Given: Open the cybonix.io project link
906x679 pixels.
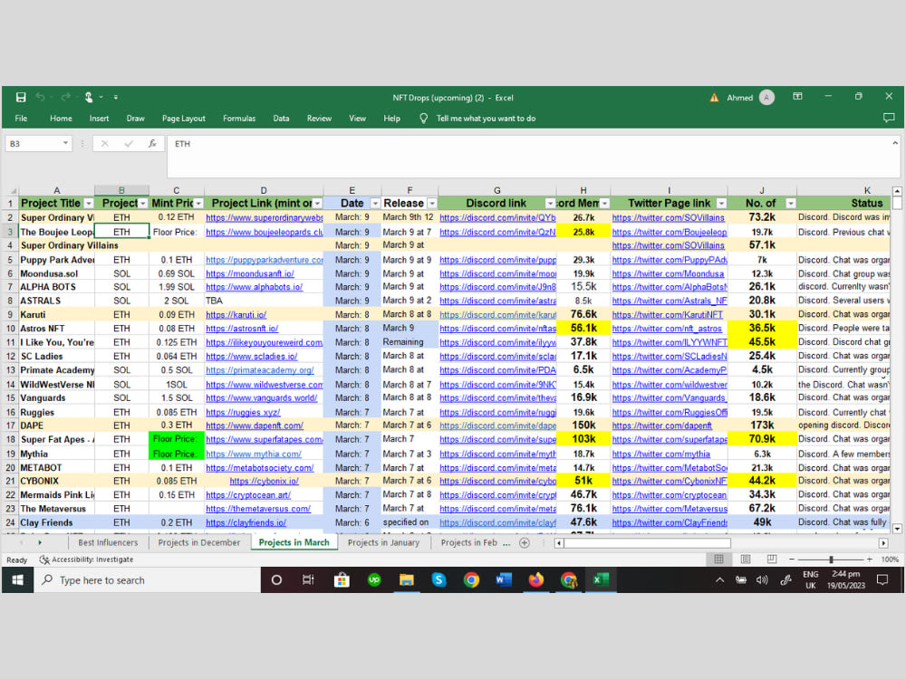Looking at the screenshot, I should coord(264,481).
